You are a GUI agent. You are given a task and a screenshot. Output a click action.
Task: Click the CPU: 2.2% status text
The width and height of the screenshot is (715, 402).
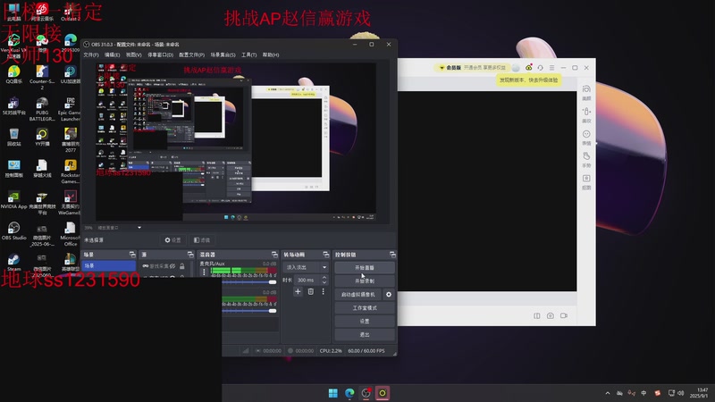331,350
